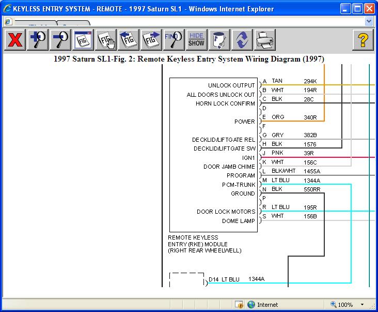This screenshot has height=312, width=378.
Task: Click the Internet Explorer title bar icon
Action: tap(7, 9)
